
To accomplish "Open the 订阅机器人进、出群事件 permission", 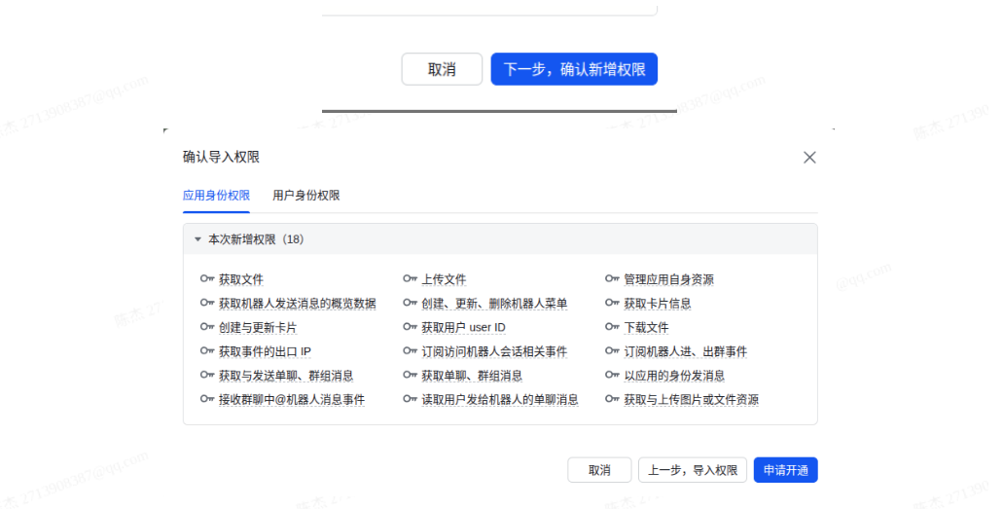I will 685,351.
